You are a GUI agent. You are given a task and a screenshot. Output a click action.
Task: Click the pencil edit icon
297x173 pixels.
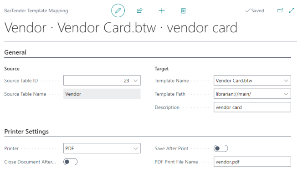pyautogui.click(x=118, y=10)
